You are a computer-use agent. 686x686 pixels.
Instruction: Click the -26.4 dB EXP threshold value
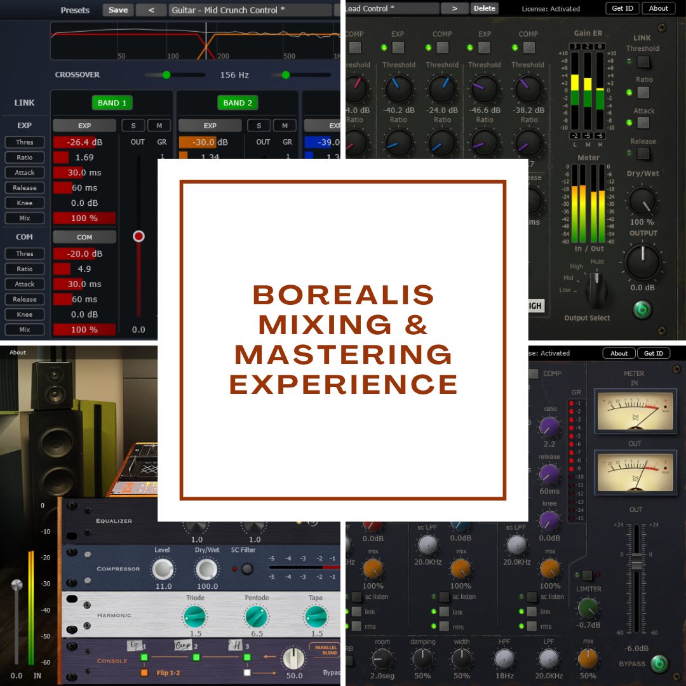84,142
